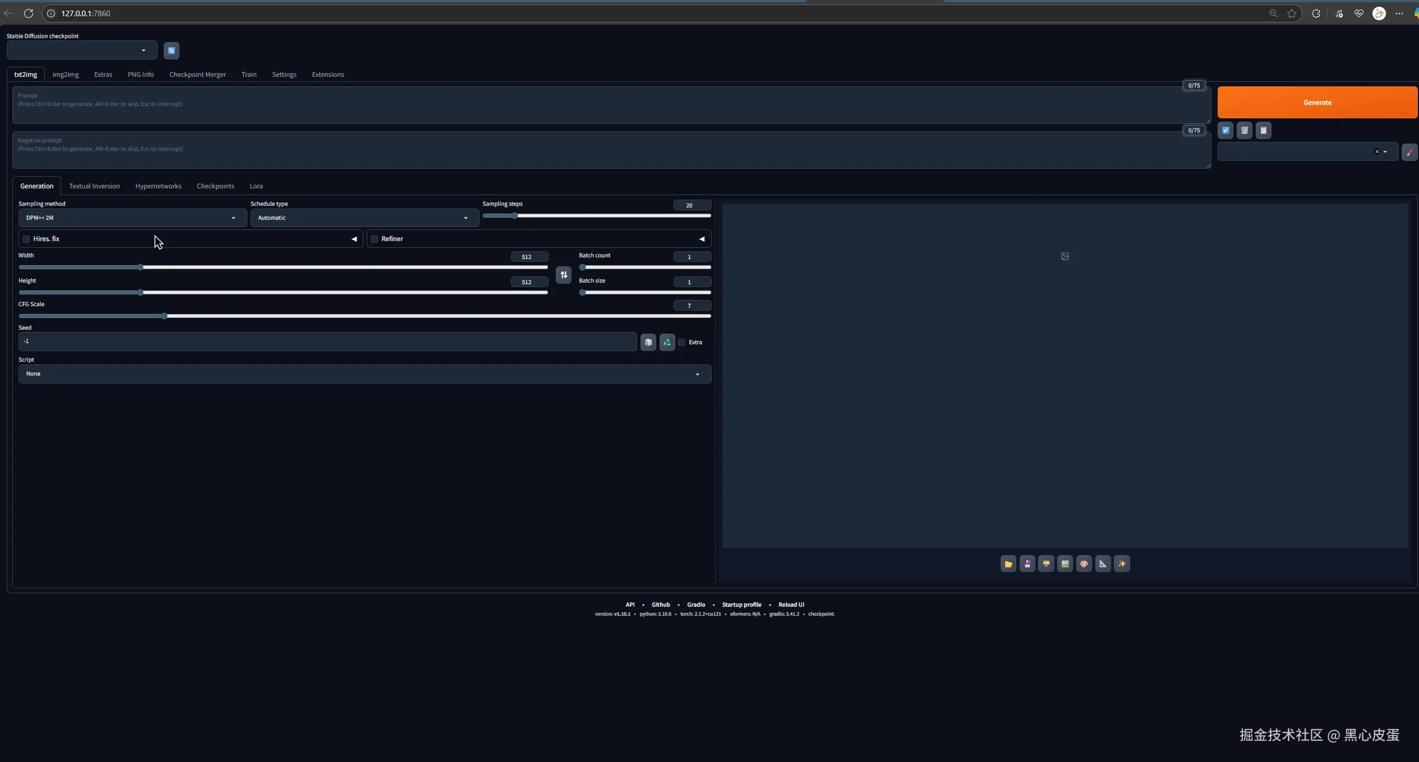Click the dice random seed icon
Image resolution: width=1419 pixels, height=762 pixels.
click(648, 342)
